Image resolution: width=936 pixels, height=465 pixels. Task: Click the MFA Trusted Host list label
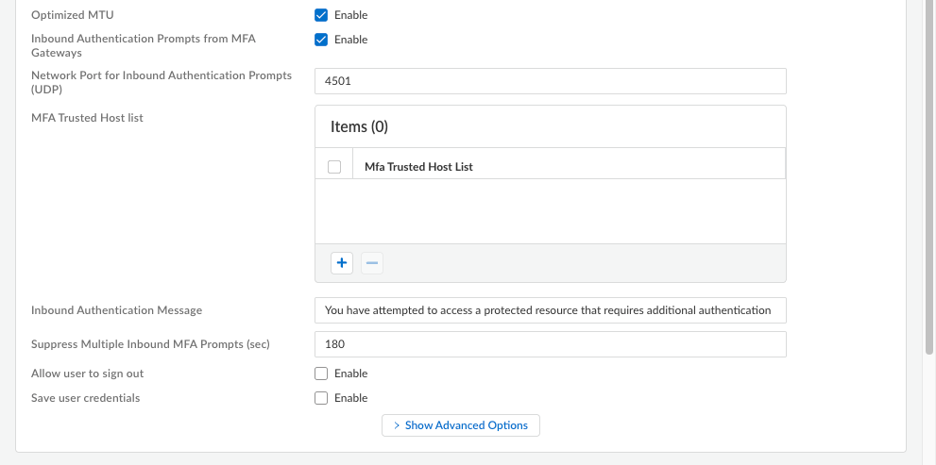87,118
